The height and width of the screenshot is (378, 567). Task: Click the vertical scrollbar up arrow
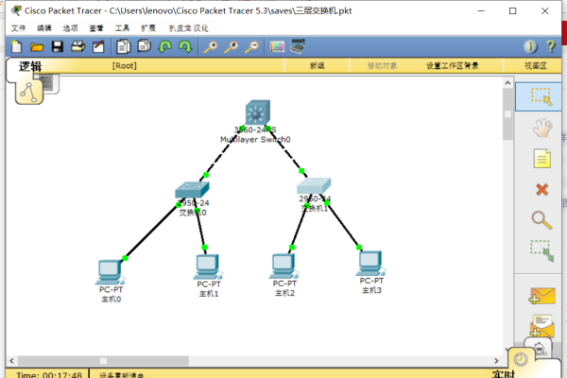[x=507, y=83]
